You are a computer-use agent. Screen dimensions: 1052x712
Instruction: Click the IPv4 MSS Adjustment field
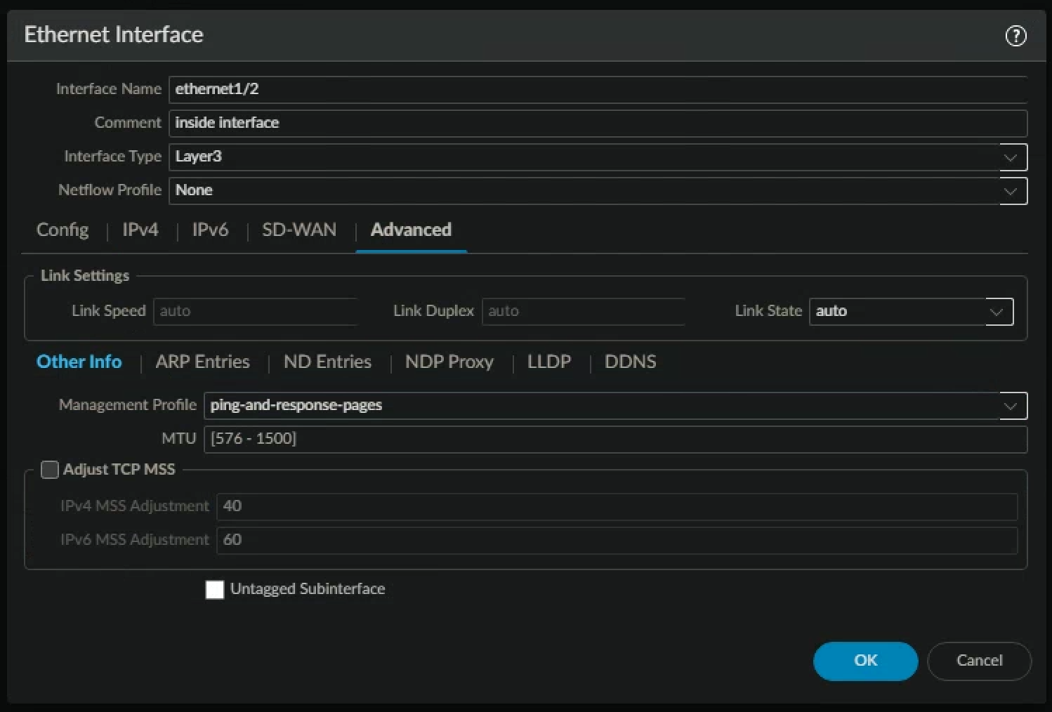point(617,506)
